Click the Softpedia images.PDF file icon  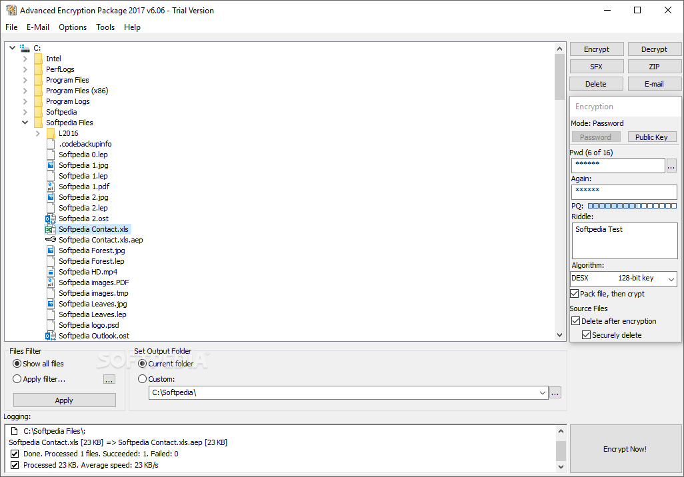pos(51,282)
